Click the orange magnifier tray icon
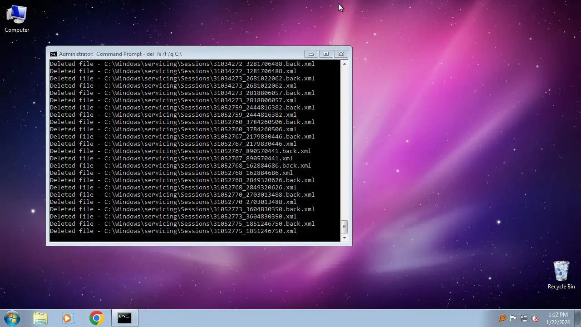The image size is (581, 327). coord(502,318)
